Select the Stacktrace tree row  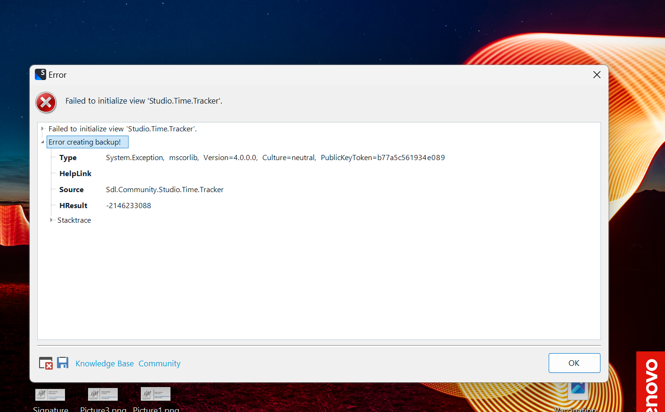point(74,220)
